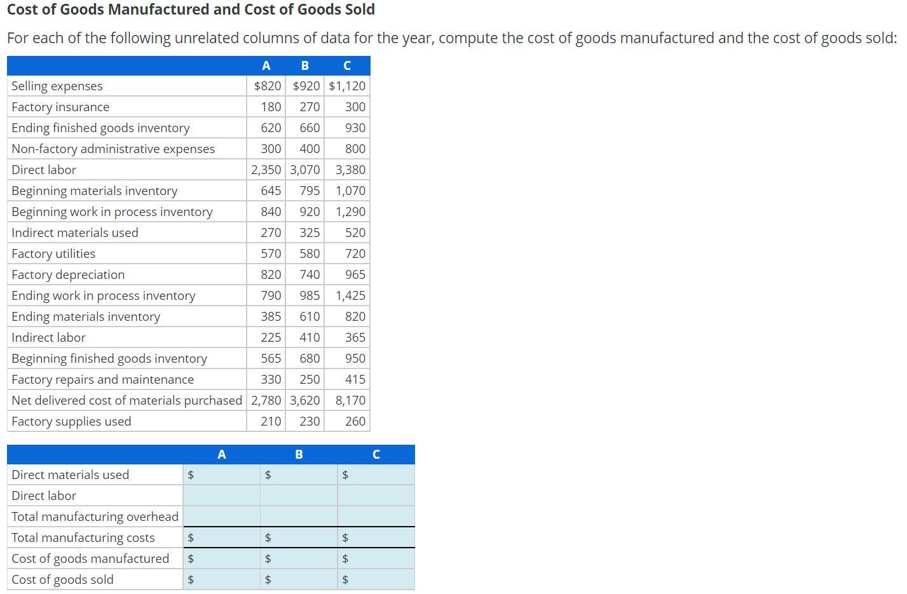Image resolution: width=907 pixels, height=594 pixels.
Task: Select the Cost of goods manufactured row label
Action: (90, 558)
